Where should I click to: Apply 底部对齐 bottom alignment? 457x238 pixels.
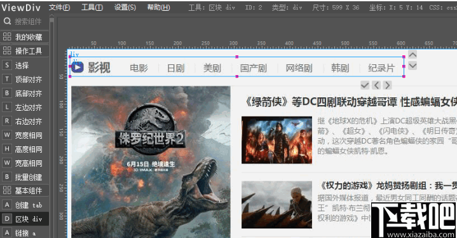coord(25,94)
